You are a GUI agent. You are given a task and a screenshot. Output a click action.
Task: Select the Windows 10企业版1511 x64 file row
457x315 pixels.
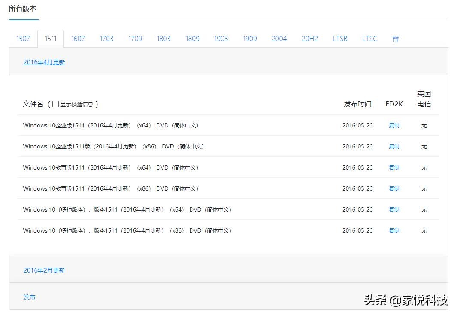(x=111, y=125)
